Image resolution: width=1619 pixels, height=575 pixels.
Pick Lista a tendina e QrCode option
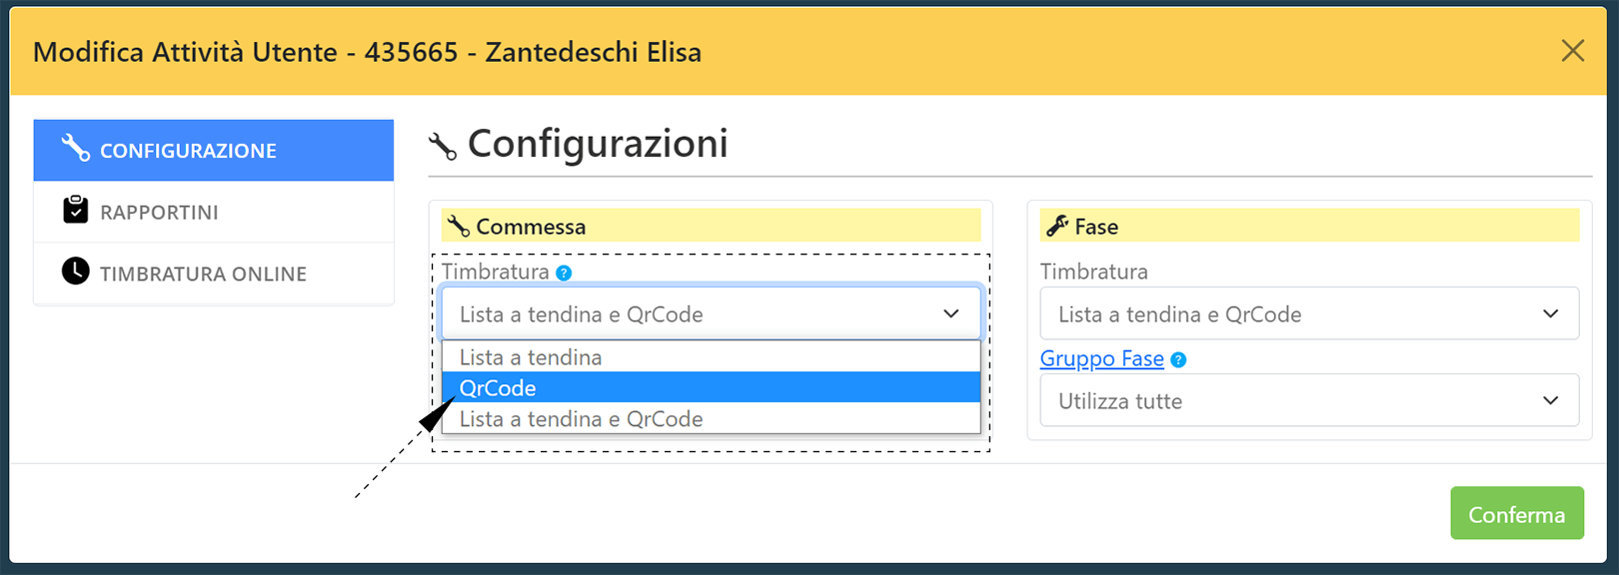[x=711, y=418]
